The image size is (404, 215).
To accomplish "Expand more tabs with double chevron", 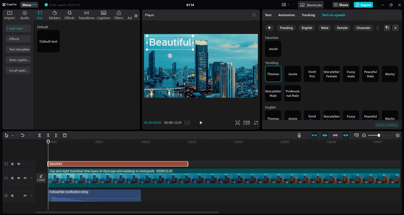I will pyautogui.click(x=136, y=16).
